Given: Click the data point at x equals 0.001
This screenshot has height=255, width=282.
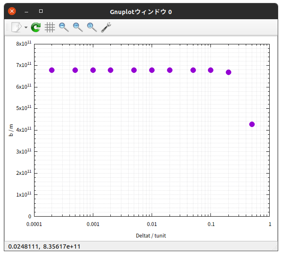Looking at the screenshot, I should pyautogui.click(x=93, y=70).
